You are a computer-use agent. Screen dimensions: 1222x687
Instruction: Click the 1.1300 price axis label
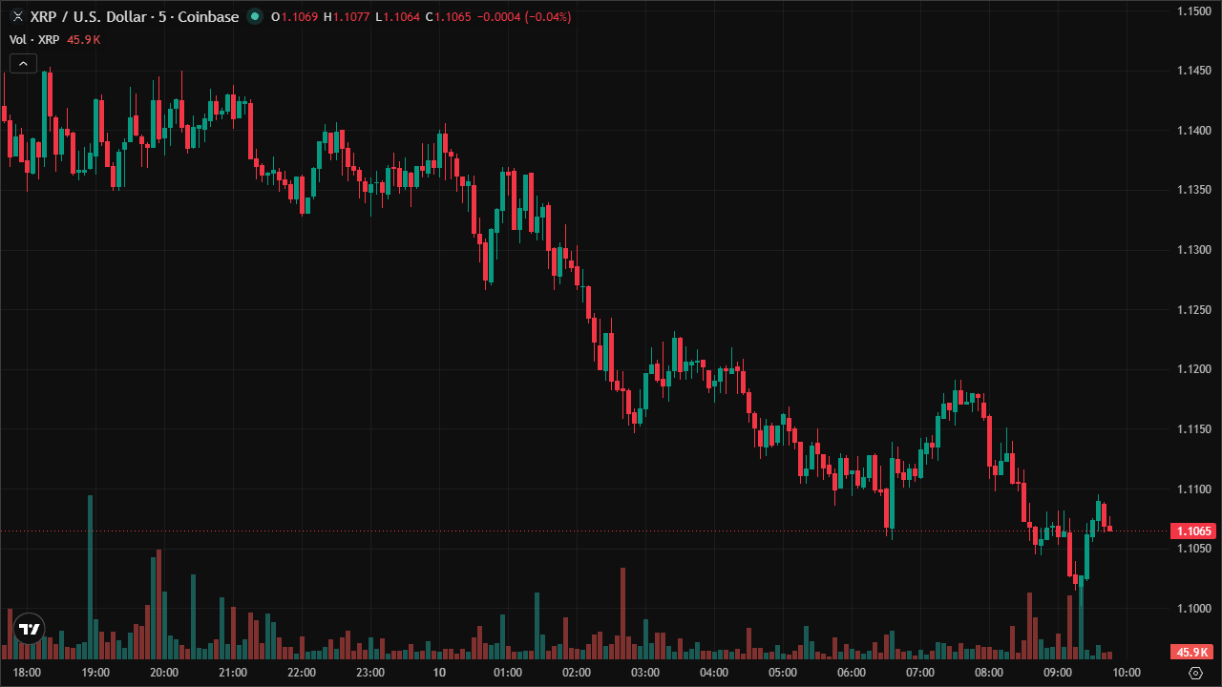click(1193, 250)
